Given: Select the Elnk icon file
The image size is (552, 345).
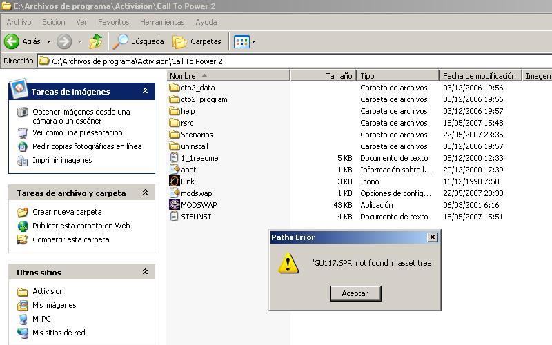Looking at the screenshot, I should tap(175, 181).
